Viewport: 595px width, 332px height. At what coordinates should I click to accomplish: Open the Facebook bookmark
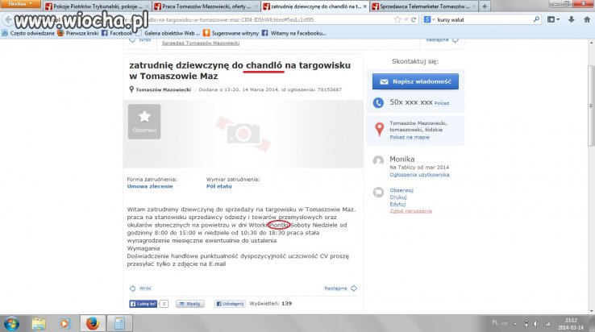coord(117,33)
